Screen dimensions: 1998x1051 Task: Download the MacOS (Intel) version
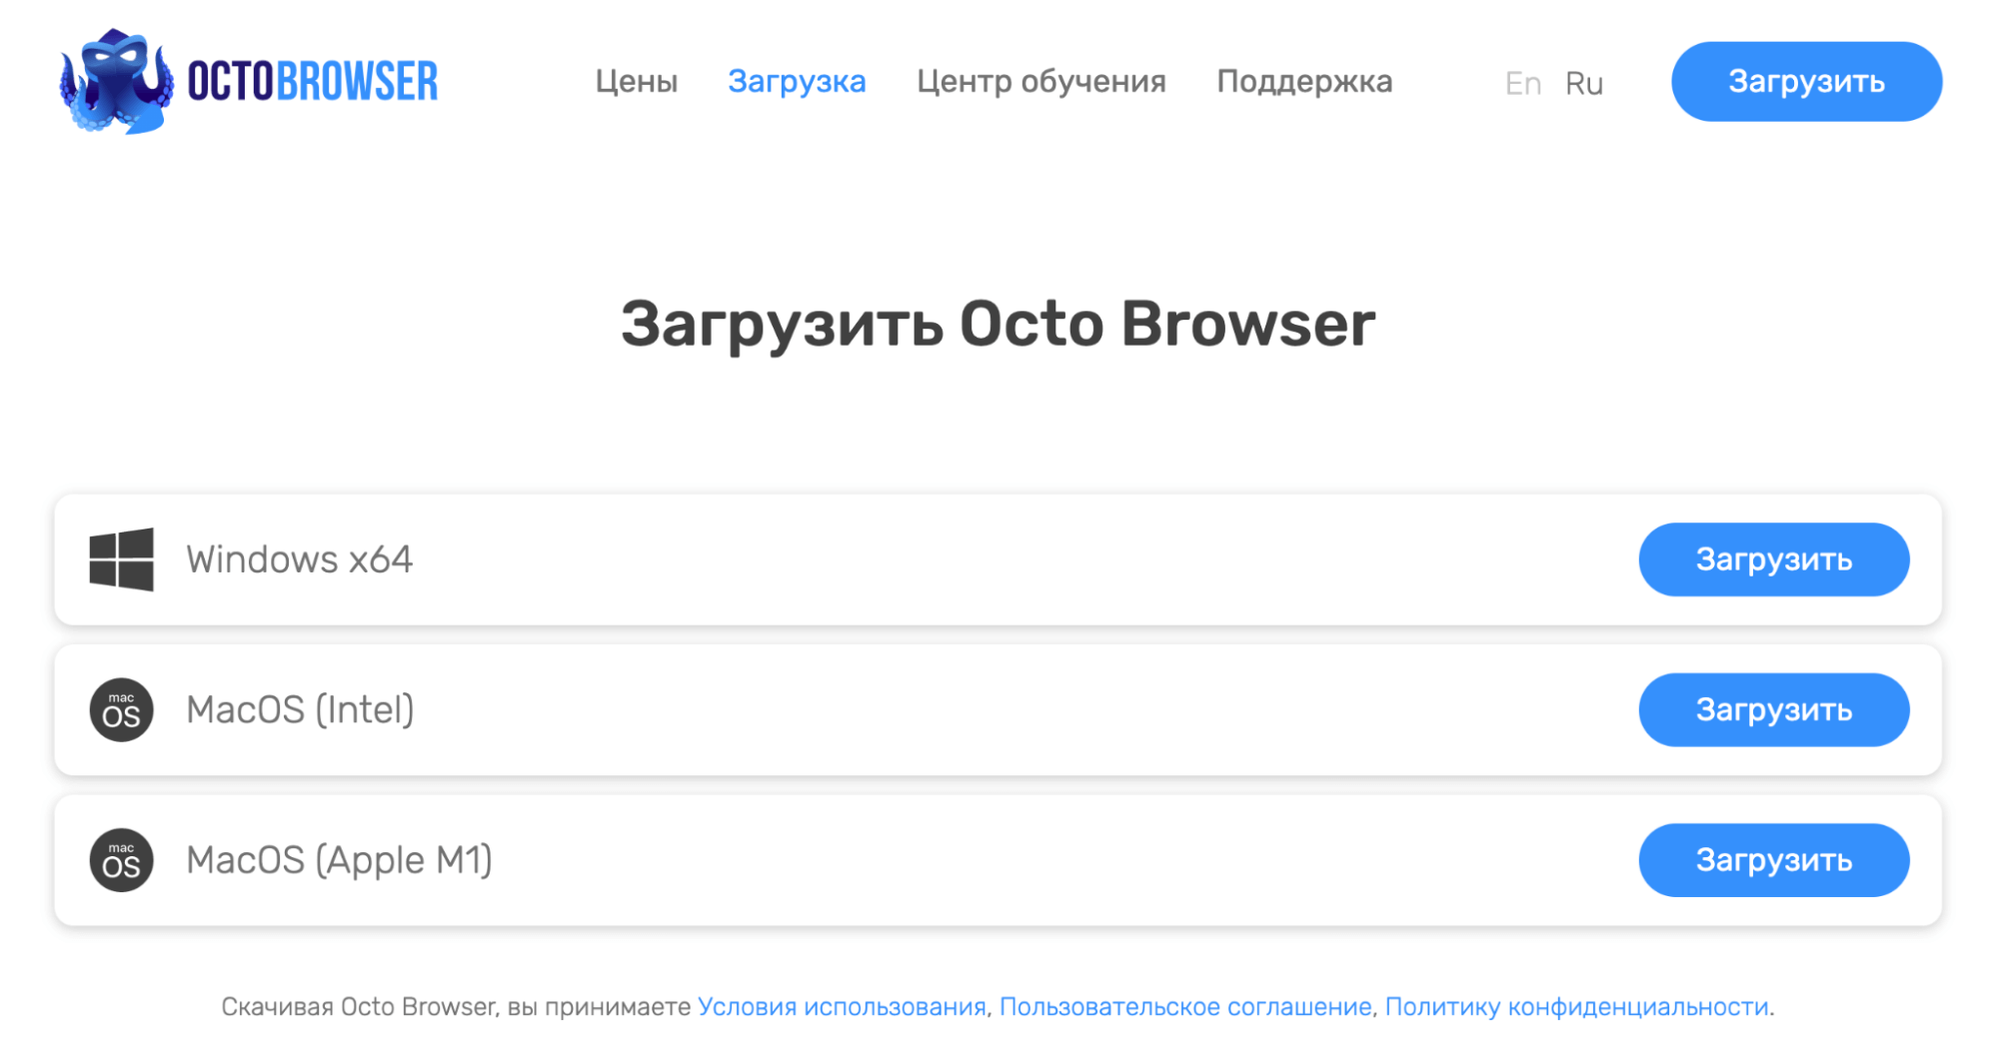click(x=1773, y=709)
